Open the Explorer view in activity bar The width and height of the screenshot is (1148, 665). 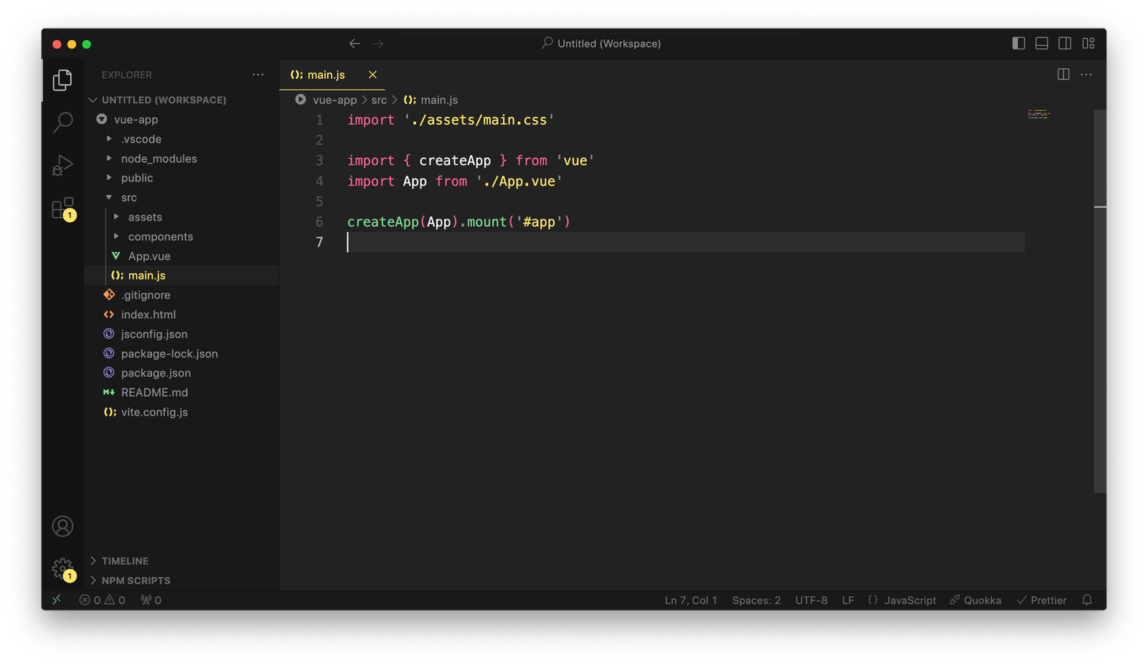[62, 80]
